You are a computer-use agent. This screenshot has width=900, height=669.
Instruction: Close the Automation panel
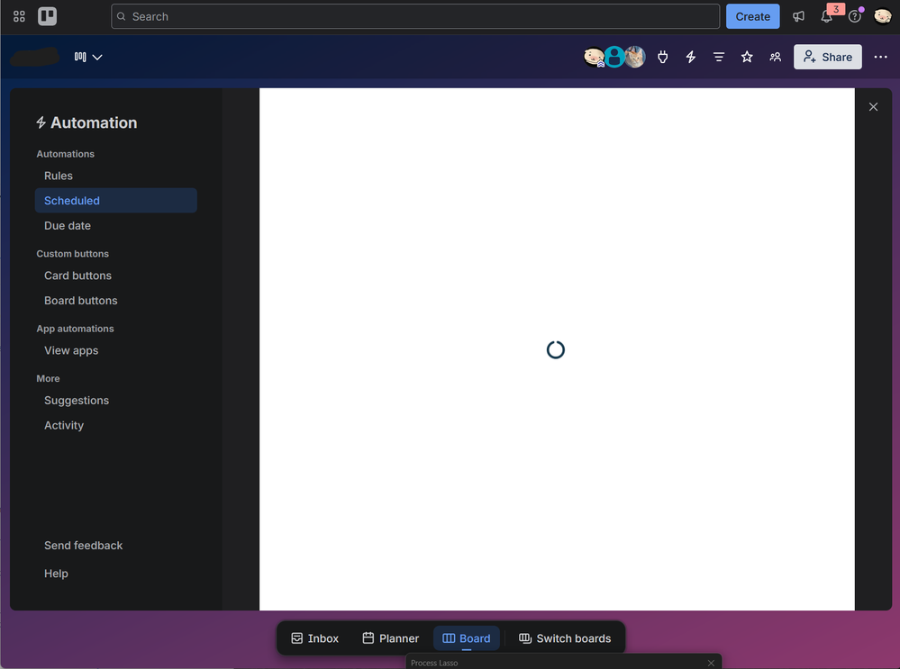pos(873,107)
